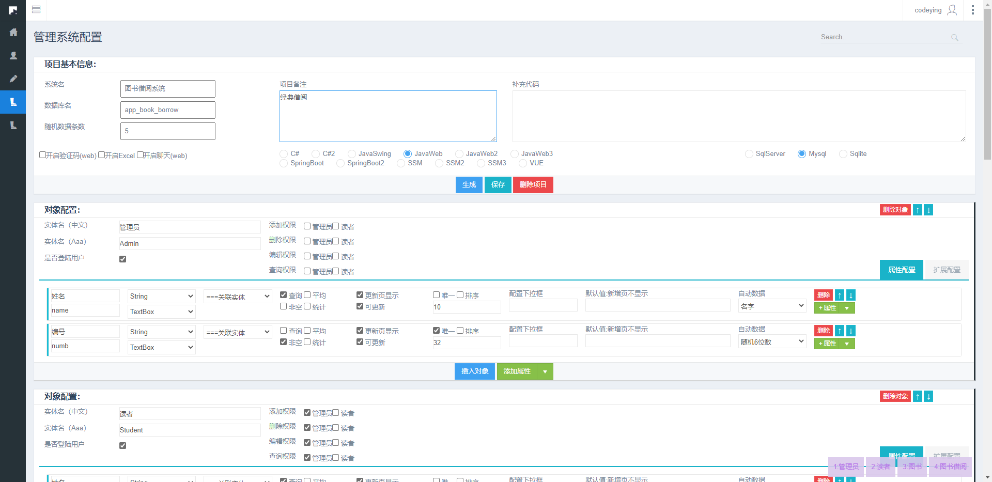This screenshot has height=482, width=992.
Task: Uncheck 是否登陆用户 for the 管理员 entity
Action: coord(123,259)
